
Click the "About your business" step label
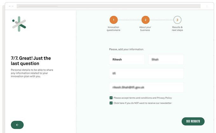[145, 29]
